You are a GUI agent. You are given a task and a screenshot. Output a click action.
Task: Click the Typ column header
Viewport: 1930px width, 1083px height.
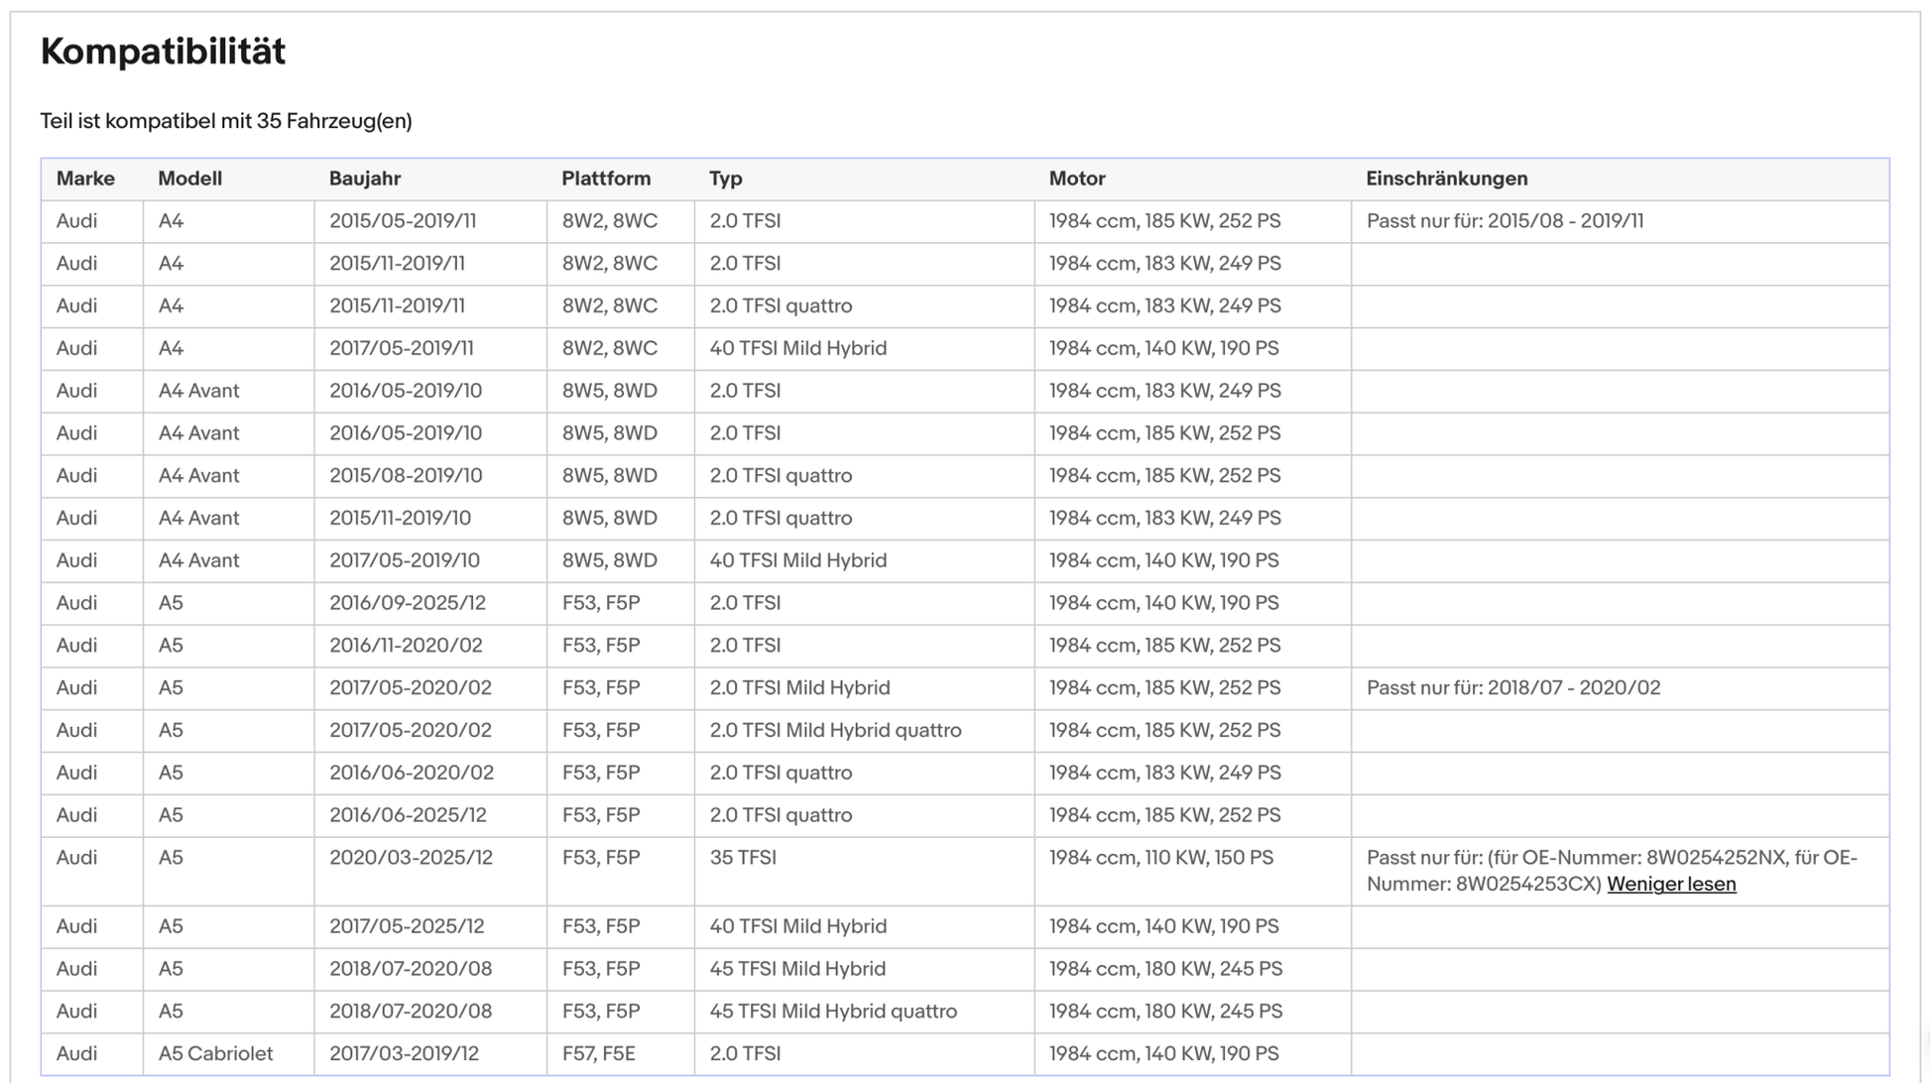725,179
